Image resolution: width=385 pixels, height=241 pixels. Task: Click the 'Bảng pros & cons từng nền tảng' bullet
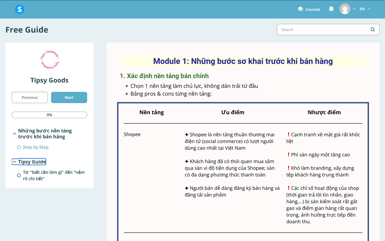pyautogui.click(x=171, y=94)
